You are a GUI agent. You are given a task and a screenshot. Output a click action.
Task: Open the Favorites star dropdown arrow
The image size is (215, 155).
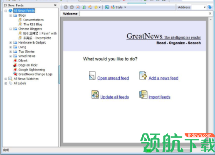99,7
